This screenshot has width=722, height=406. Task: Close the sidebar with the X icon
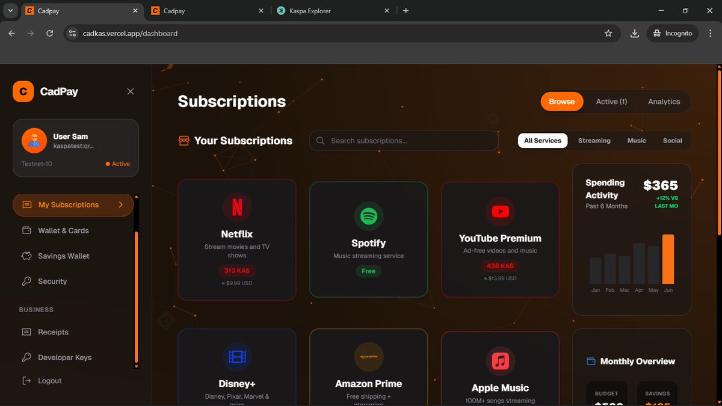tap(131, 91)
